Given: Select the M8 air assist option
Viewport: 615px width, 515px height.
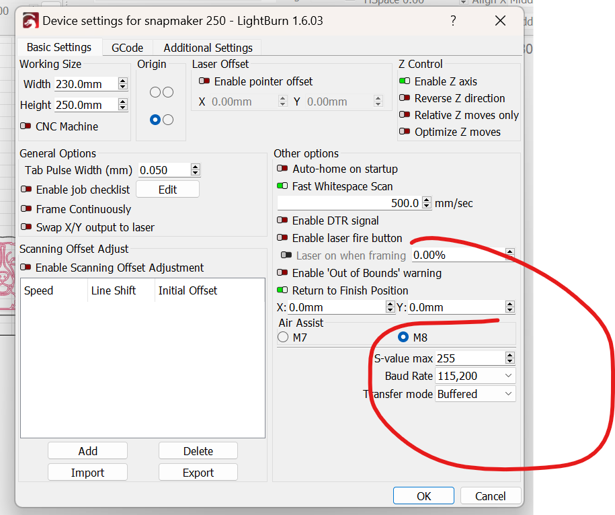Looking at the screenshot, I should (403, 337).
